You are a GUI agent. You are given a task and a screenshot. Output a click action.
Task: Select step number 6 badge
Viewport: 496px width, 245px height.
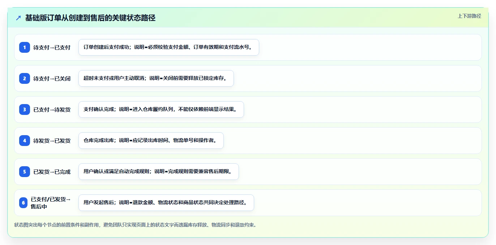(x=23, y=203)
